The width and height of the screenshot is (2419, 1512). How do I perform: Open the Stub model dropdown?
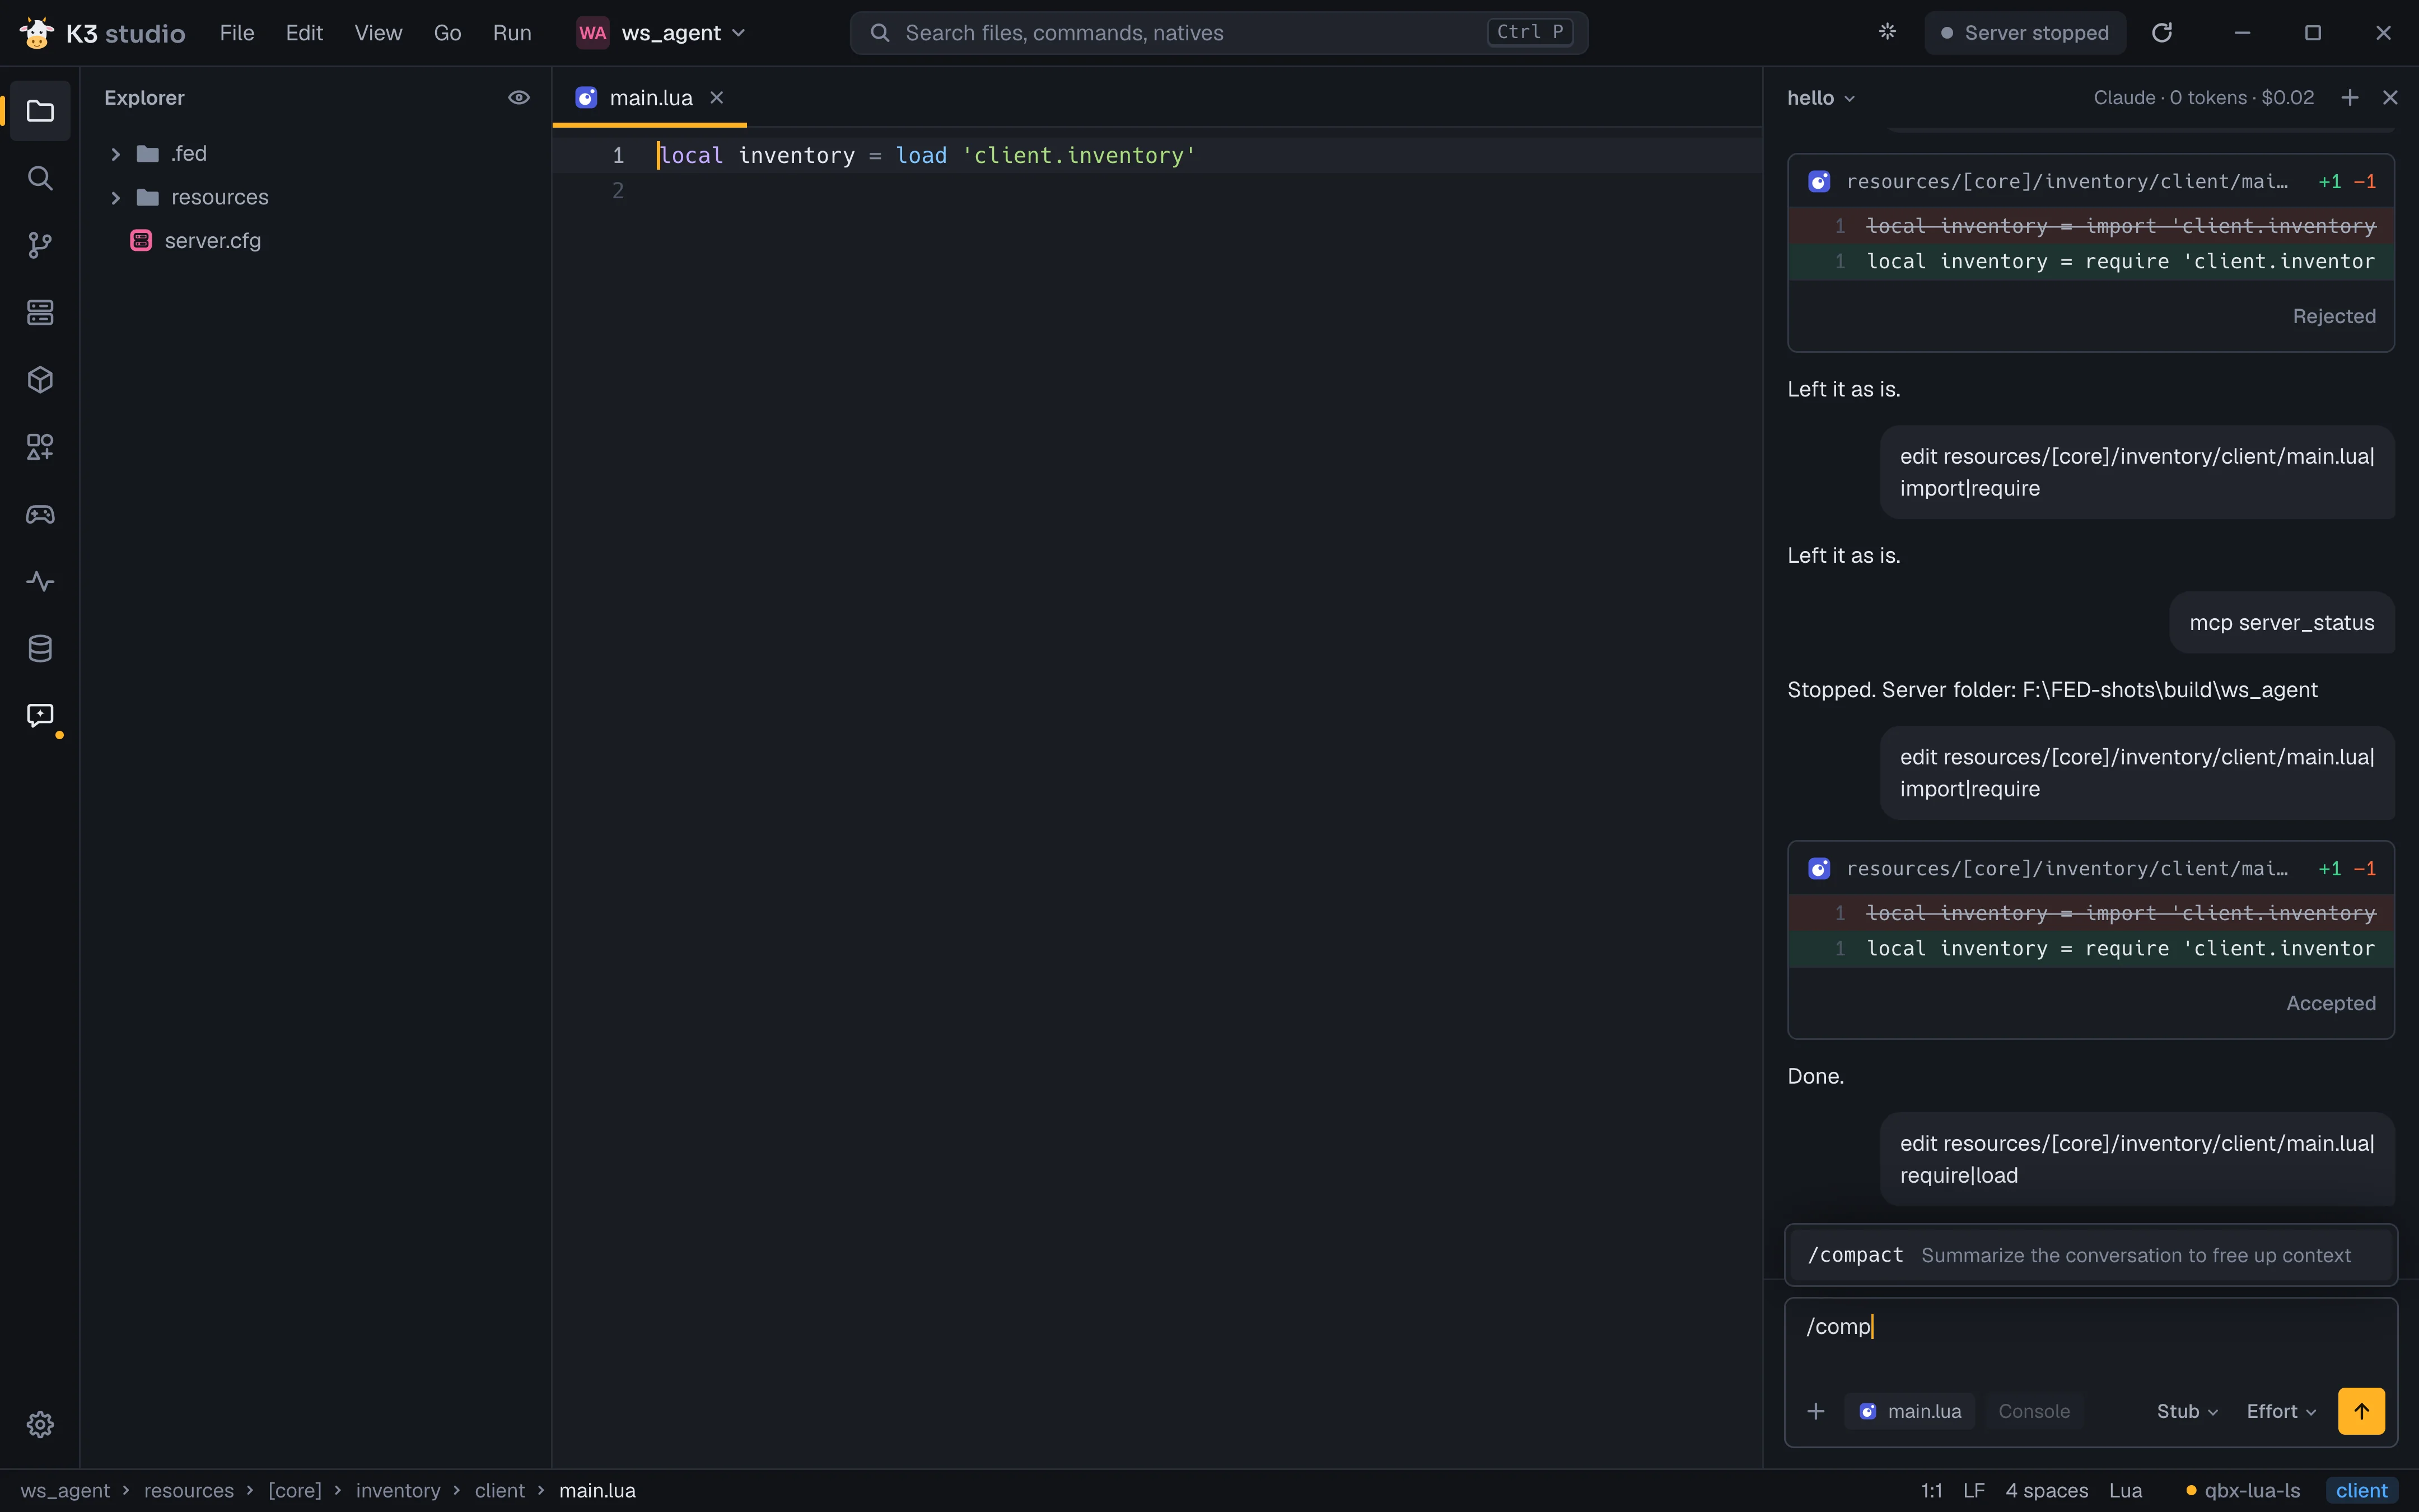(2187, 1411)
